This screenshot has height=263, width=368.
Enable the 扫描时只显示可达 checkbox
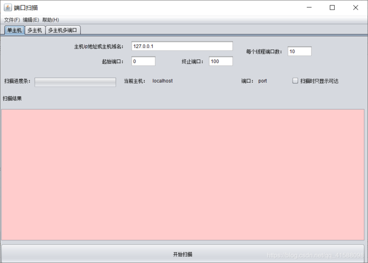(295, 81)
